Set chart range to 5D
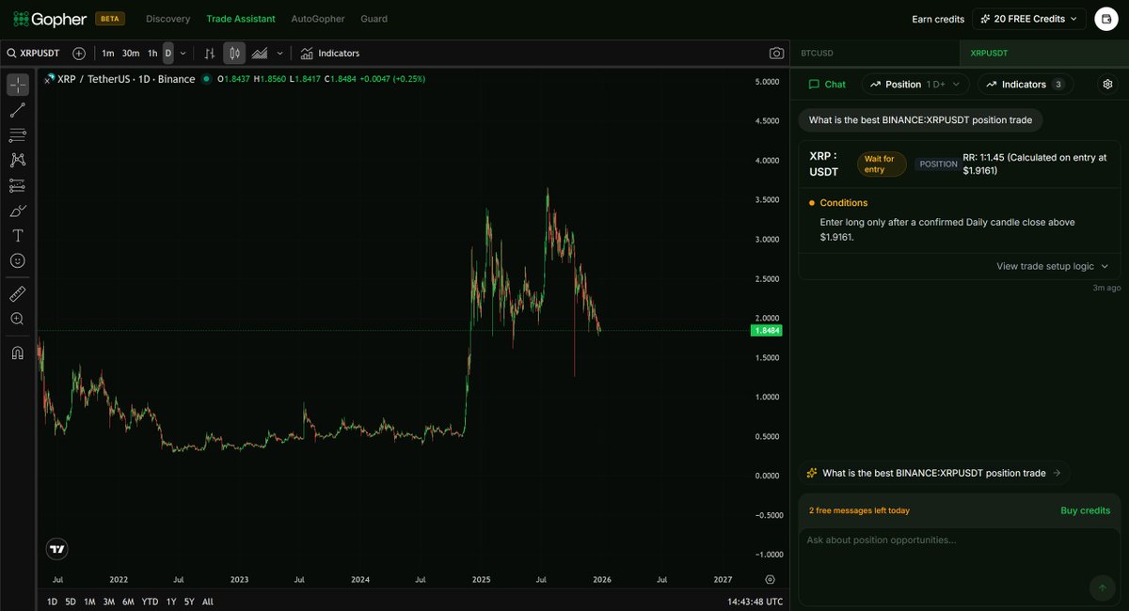Image resolution: width=1129 pixels, height=611 pixels. (x=71, y=602)
